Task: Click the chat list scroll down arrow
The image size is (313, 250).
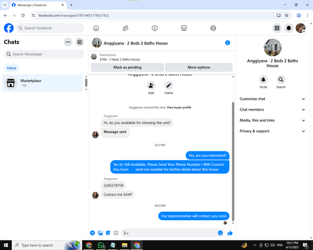Action: 86,89
